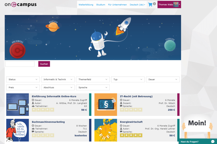
Task: Click Prof. Dr.-Ing. Harald Lohner author
Action: (x=160, y=129)
